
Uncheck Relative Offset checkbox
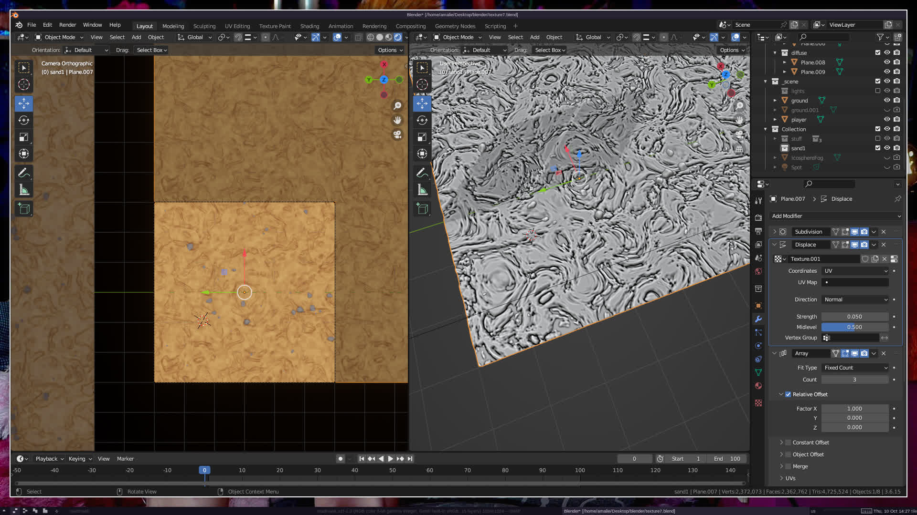tap(788, 394)
